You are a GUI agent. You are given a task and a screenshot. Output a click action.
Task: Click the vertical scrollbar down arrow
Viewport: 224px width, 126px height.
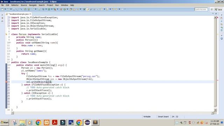pyautogui.click(x=215, y=110)
